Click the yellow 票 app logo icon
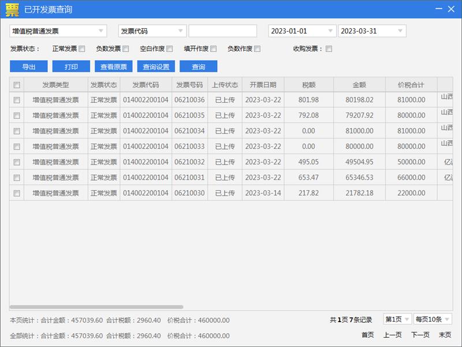 click(x=12, y=9)
